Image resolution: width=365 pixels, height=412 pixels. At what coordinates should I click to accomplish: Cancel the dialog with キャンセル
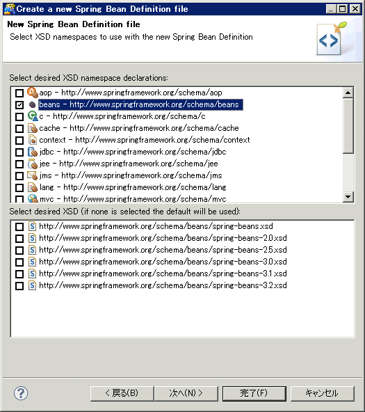pos(322,393)
